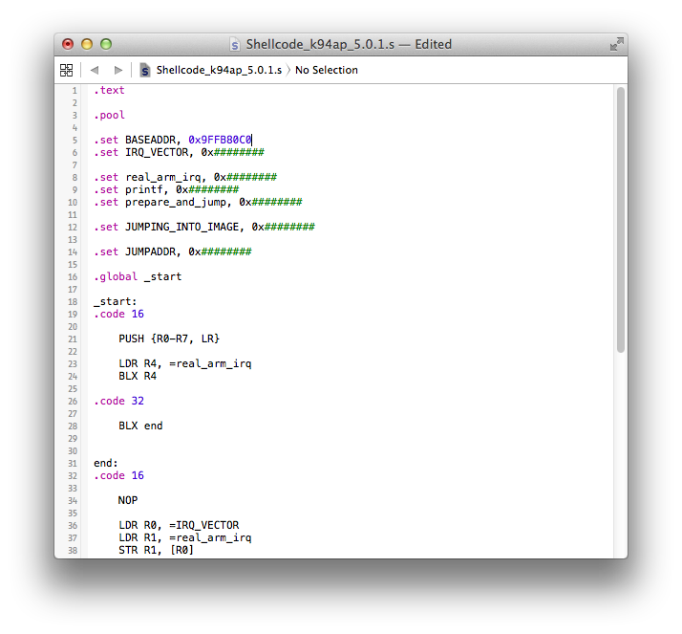This screenshot has width=682, height=634.
Task: Click the document icon in title bar
Action: (235, 44)
